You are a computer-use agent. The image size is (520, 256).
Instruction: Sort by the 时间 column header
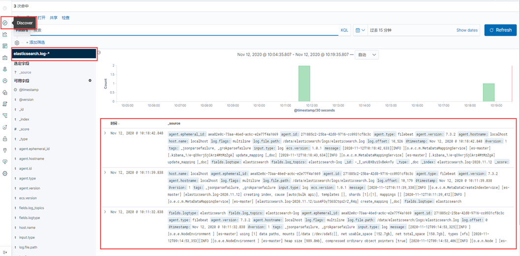(115, 123)
